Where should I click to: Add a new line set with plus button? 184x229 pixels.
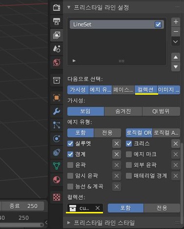[176, 22]
